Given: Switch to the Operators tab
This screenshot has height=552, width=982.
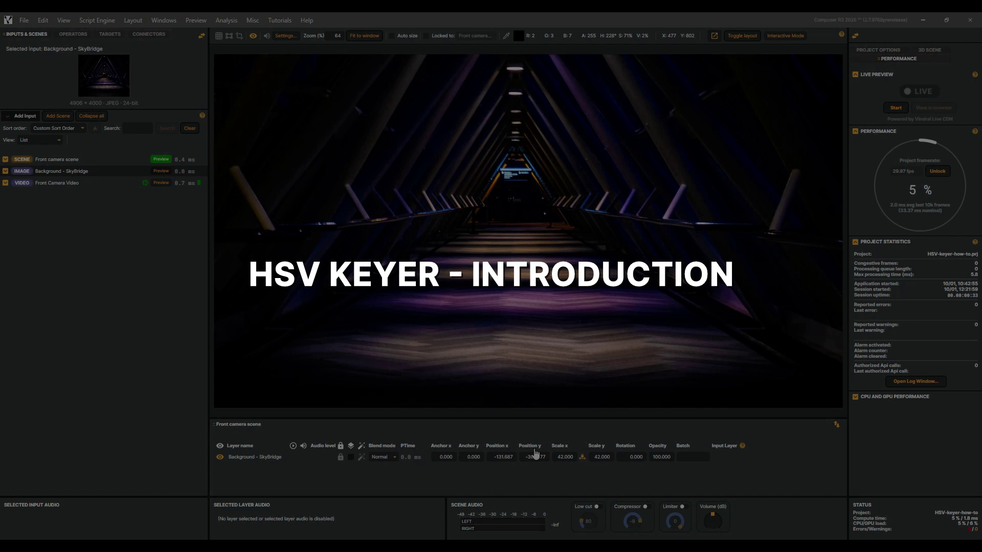Looking at the screenshot, I should point(73,34).
